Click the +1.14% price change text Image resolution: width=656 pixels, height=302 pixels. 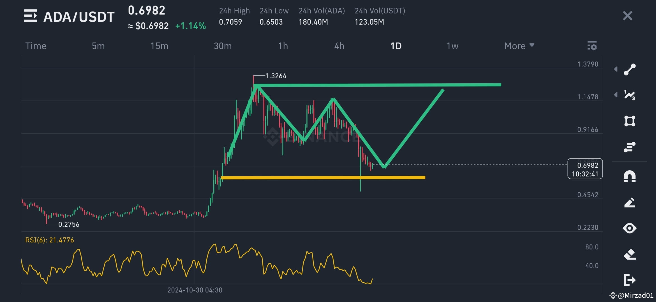click(191, 26)
